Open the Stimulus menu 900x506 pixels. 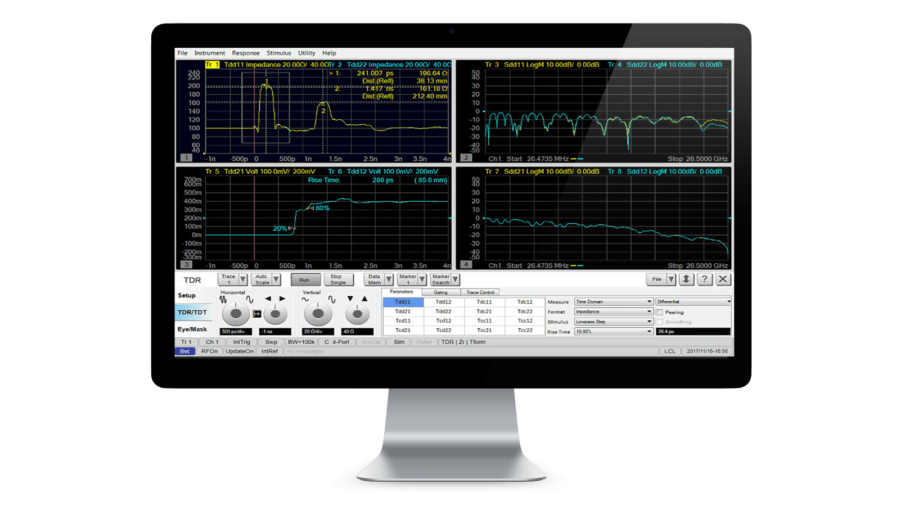(x=278, y=53)
